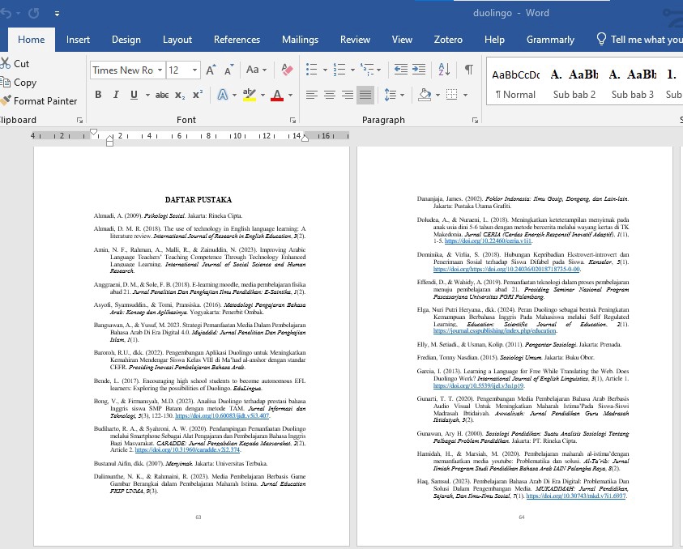Open Bullets dropdown arrow
Screen dimensions: 683x549
pyautogui.click(x=325, y=70)
